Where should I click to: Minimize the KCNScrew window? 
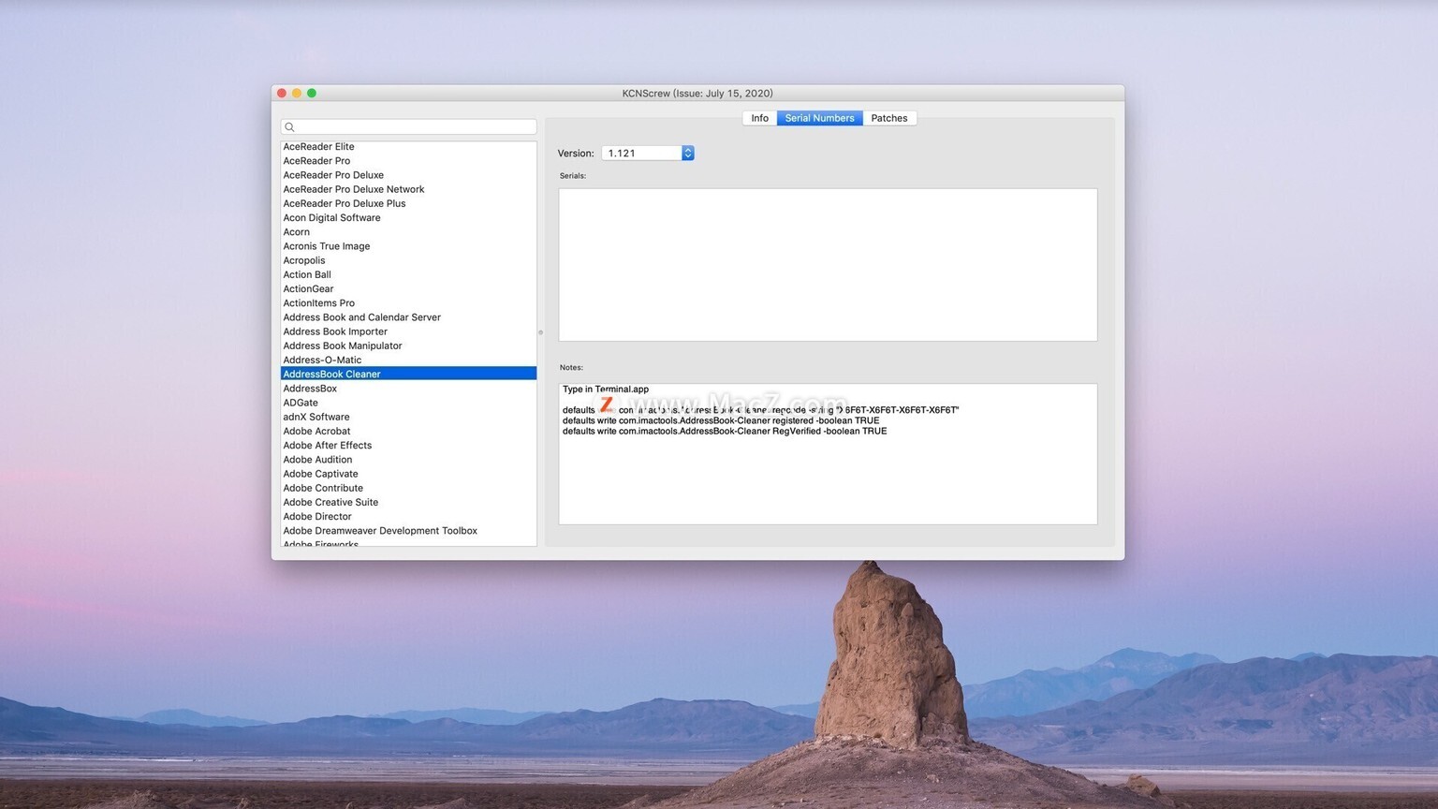pos(297,93)
